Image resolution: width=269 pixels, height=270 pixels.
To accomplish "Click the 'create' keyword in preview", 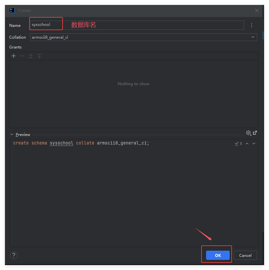I will click(21, 143).
